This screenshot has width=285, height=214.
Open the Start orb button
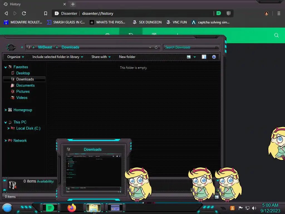(7, 208)
